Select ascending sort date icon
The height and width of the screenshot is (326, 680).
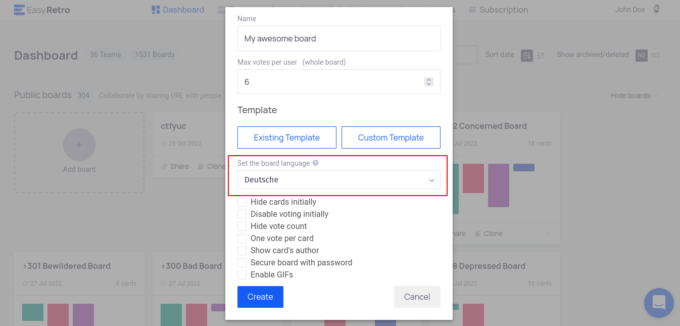click(x=541, y=55)
